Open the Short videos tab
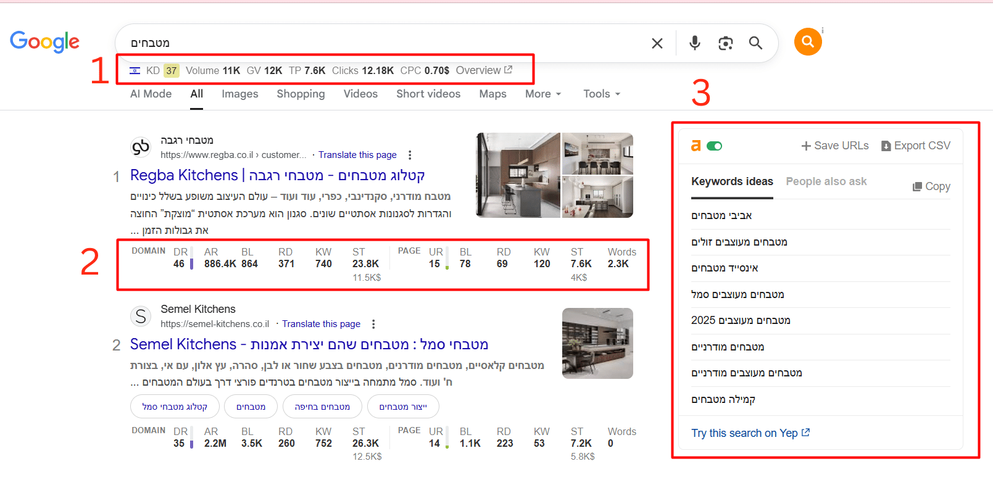Screen dimensions: 993x477 click(428, 94)
